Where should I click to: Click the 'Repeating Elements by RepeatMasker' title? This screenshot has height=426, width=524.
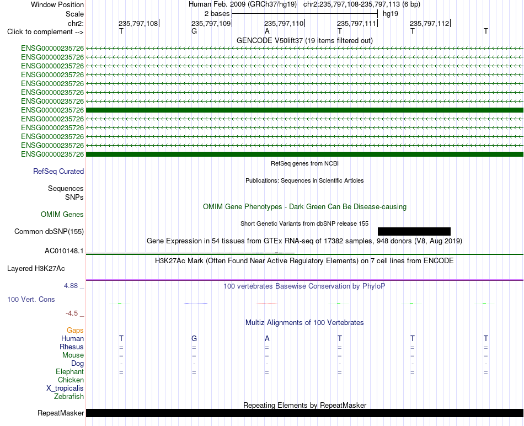point(304,405)
